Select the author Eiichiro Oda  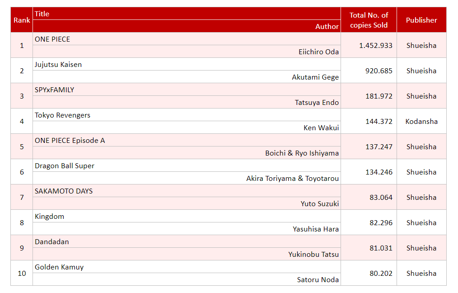(x=318, y=52)
